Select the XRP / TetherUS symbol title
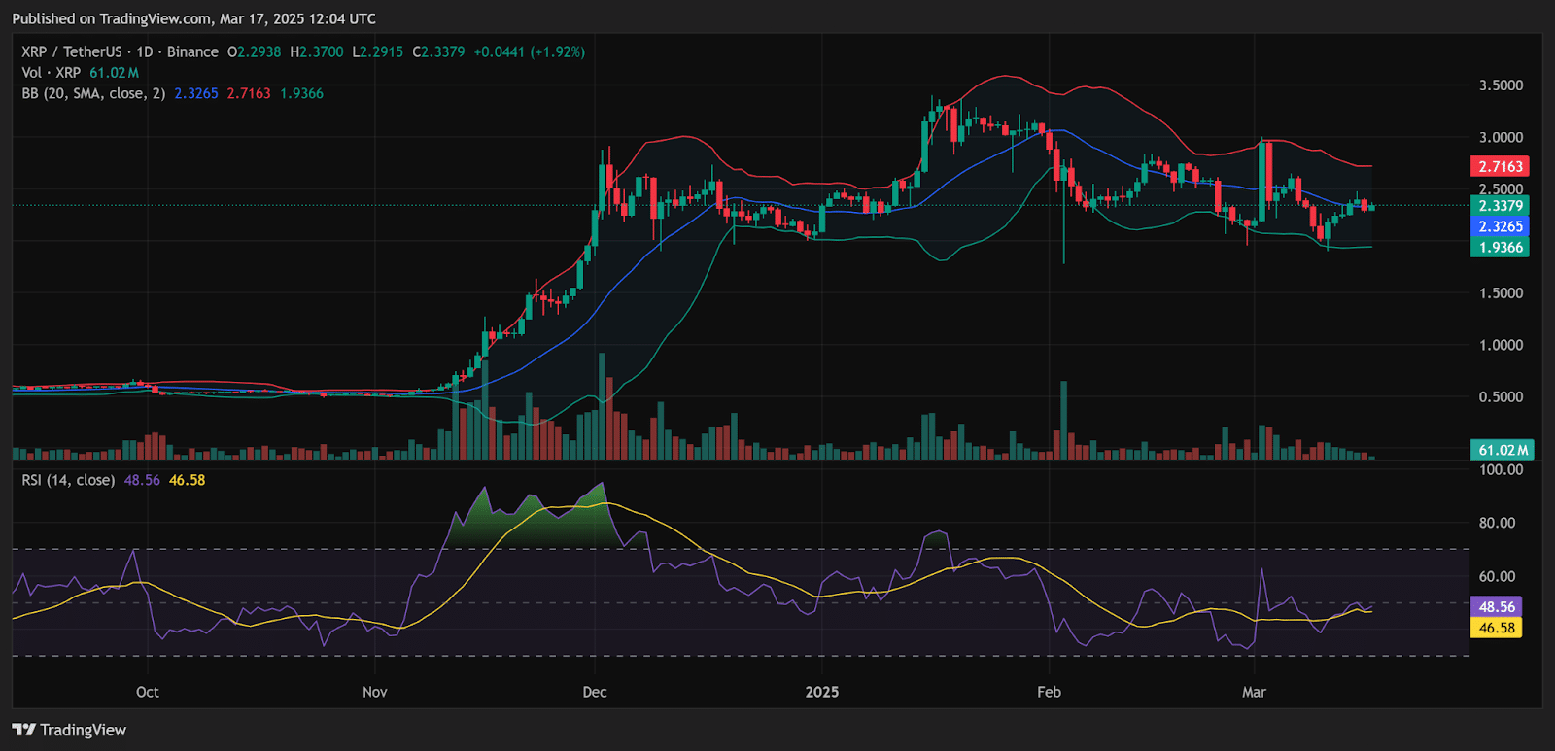 pyautogui.click(x=72, y=51)
